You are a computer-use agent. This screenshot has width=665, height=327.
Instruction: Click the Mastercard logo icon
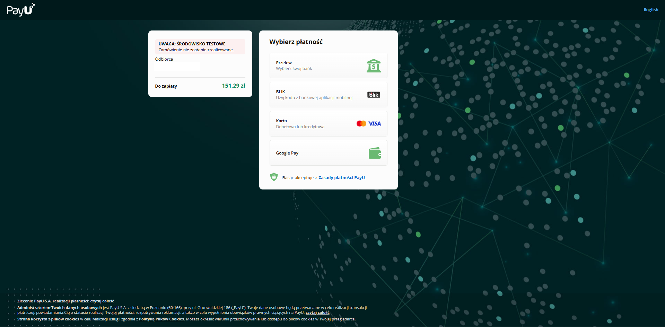coord(361,124)
